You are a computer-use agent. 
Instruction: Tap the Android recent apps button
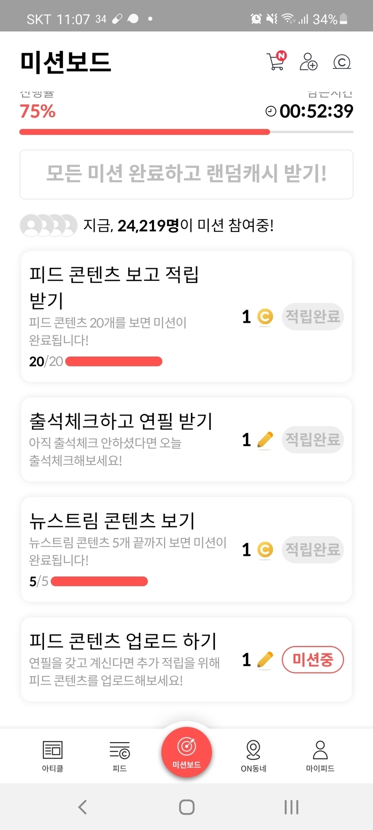[291, 807]
